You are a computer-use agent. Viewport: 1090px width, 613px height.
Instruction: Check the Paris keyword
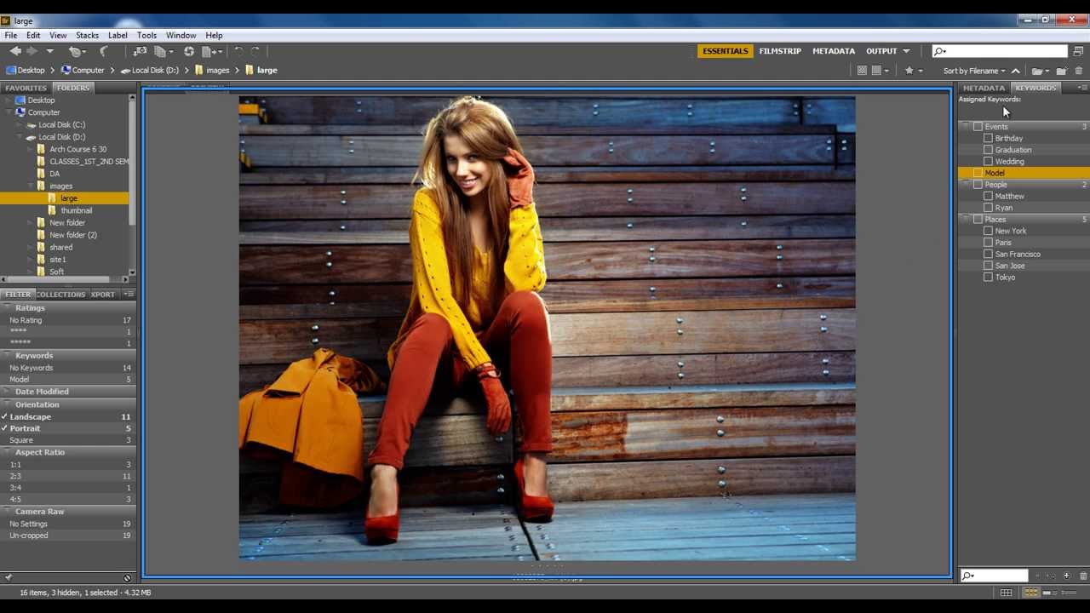coord(988,243)
